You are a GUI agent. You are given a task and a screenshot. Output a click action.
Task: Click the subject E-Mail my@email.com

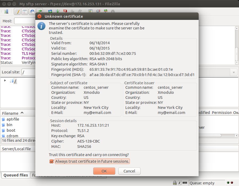pyautogui.click(x=97, y=113)
